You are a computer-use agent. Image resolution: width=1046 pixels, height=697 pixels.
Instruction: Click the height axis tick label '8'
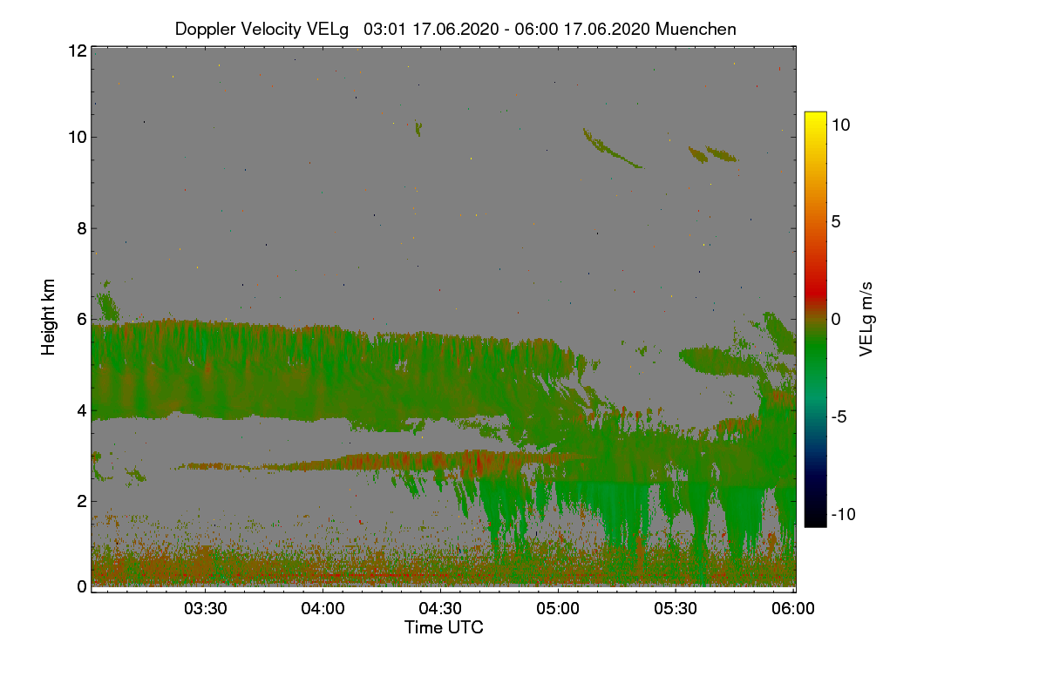(x=82, y=228)
